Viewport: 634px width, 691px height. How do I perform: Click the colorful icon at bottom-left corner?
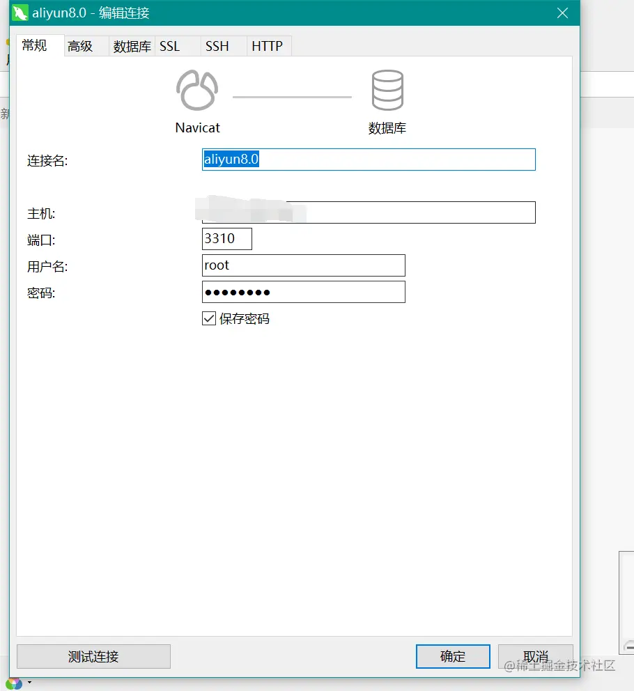(14, 683)
